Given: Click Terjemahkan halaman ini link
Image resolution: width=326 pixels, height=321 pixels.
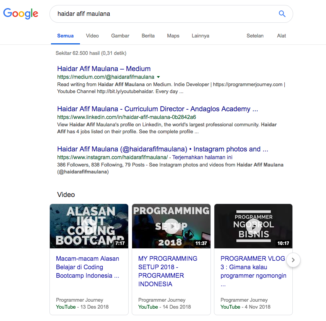Looking at the screenshot, I should (202, 157).
